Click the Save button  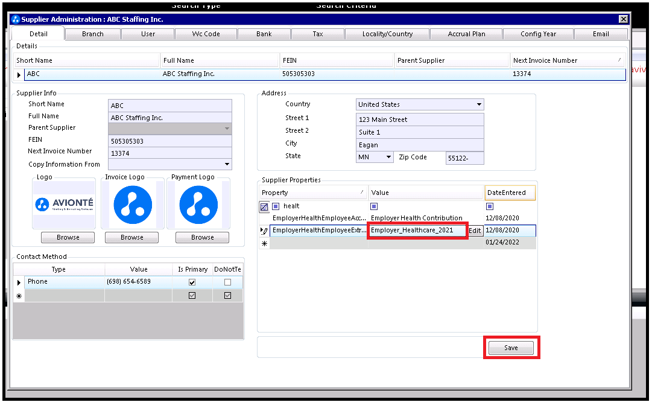(511, 348)
